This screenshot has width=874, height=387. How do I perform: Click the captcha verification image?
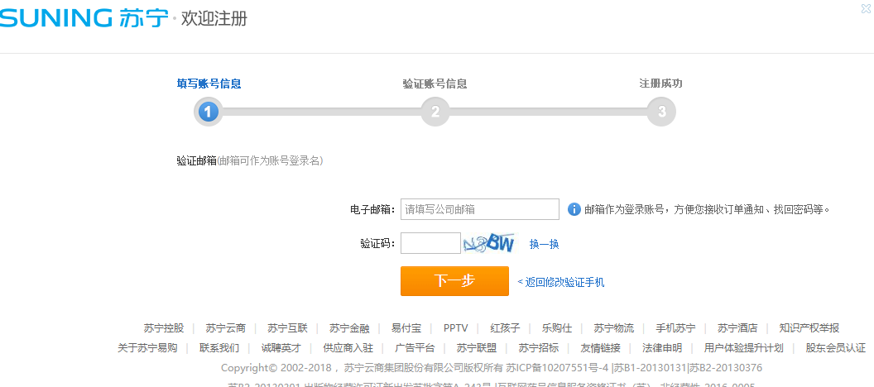(489, 243)
